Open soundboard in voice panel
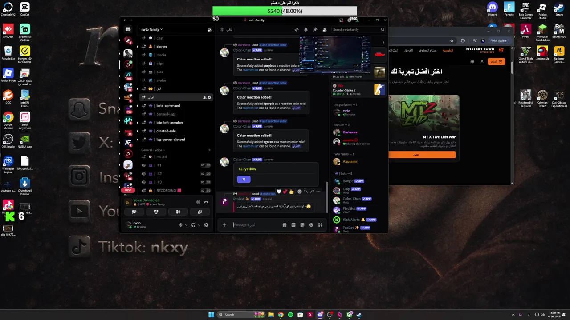Viewport: 570px width, 320px height. (x=200, y=212)
